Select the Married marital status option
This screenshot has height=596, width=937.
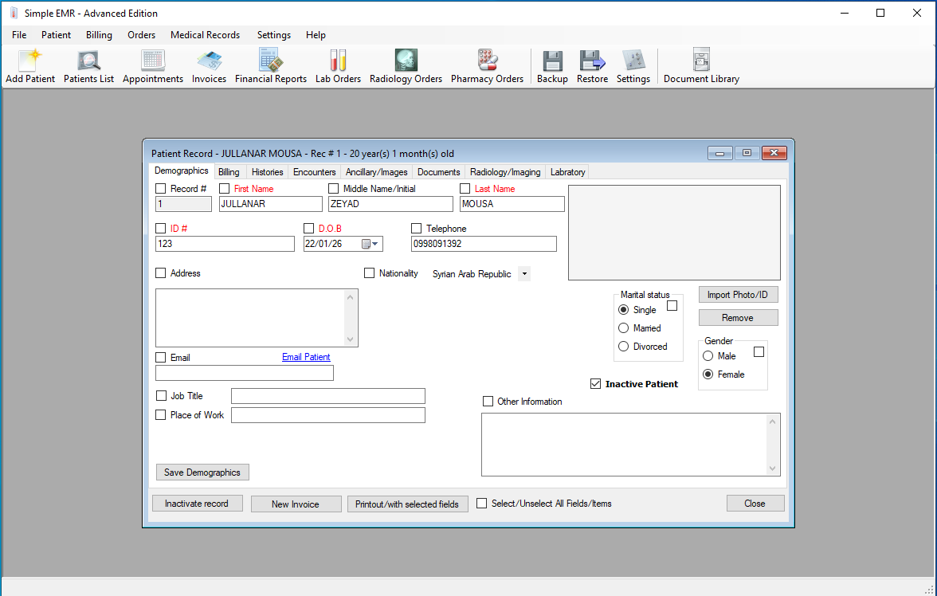pos(623,327)
